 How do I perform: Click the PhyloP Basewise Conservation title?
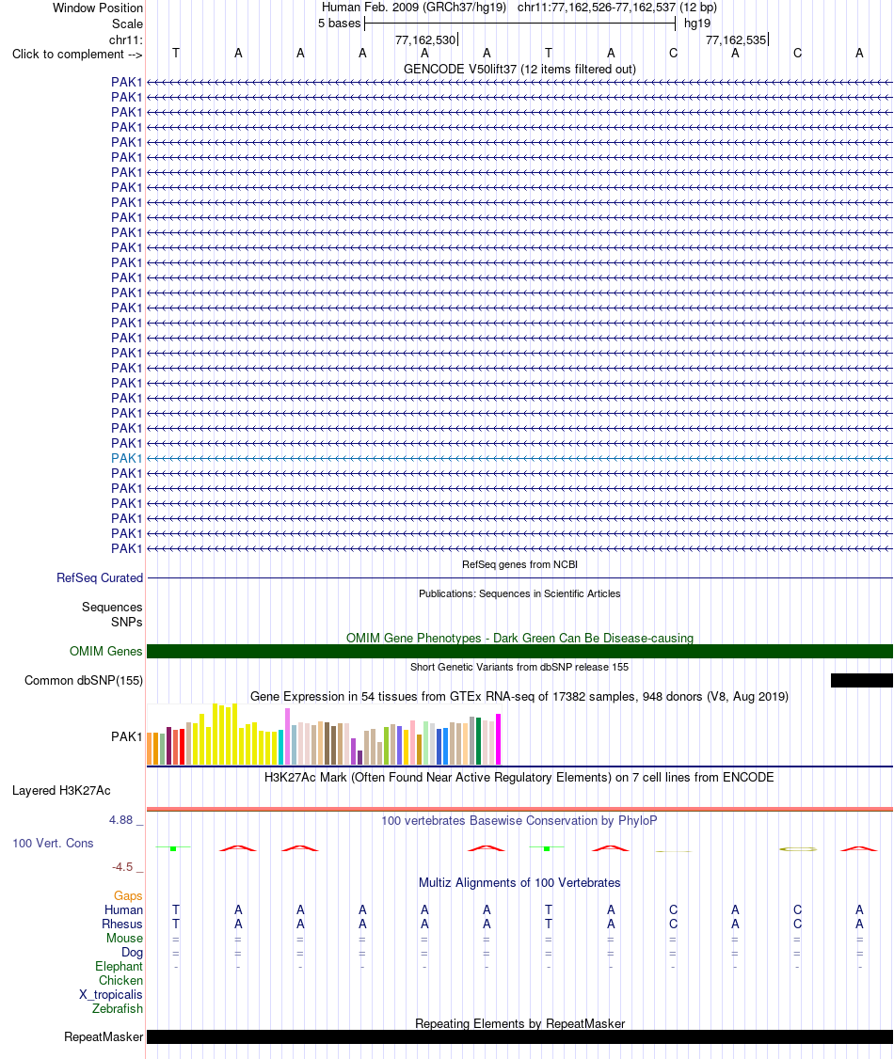click(519, 821)
